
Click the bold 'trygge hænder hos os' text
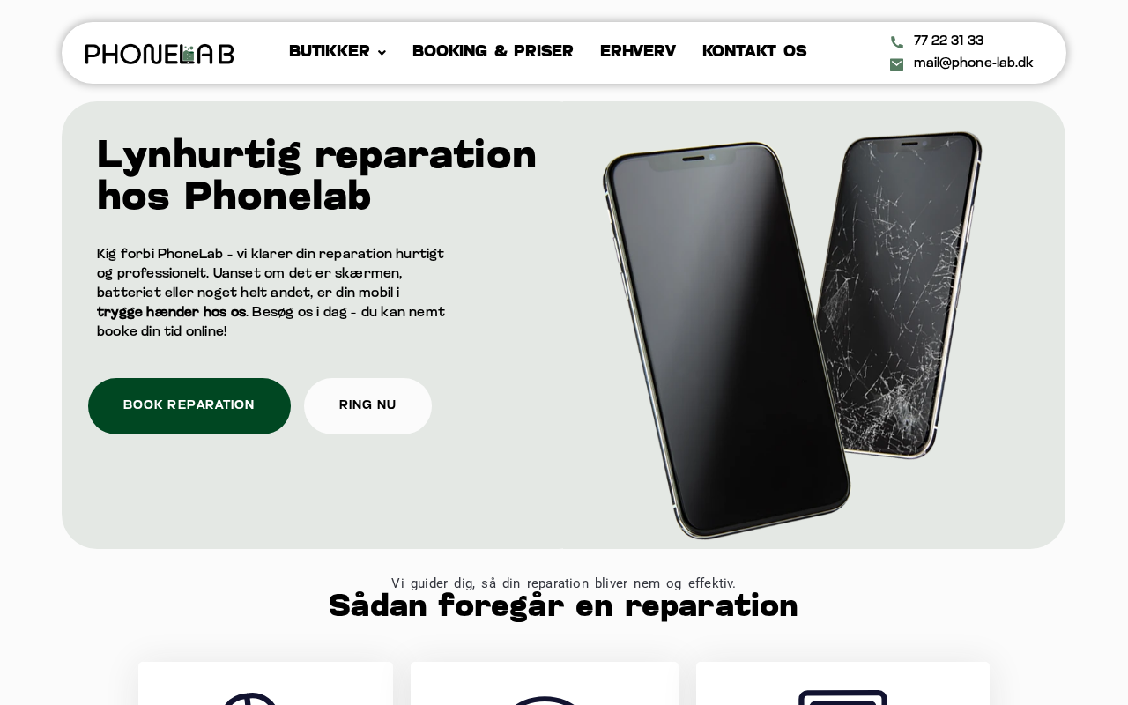click(x=171, y=313)
